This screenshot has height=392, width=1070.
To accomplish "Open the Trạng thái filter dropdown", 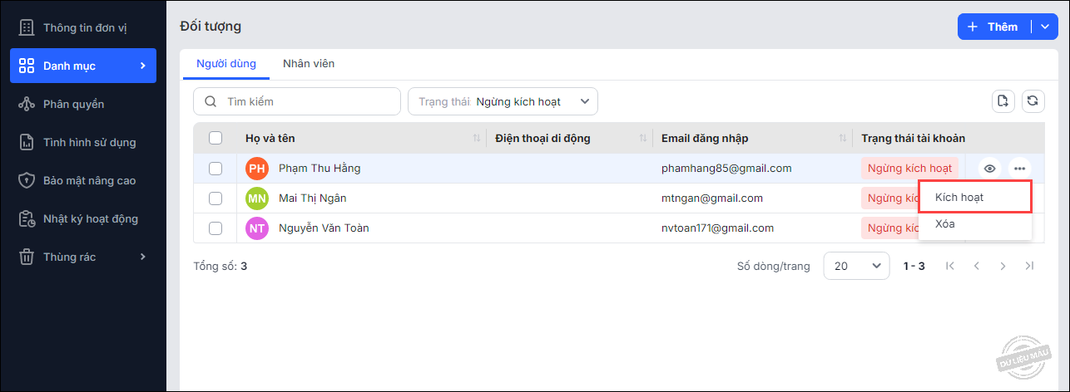I will click(x=503, y=101).
